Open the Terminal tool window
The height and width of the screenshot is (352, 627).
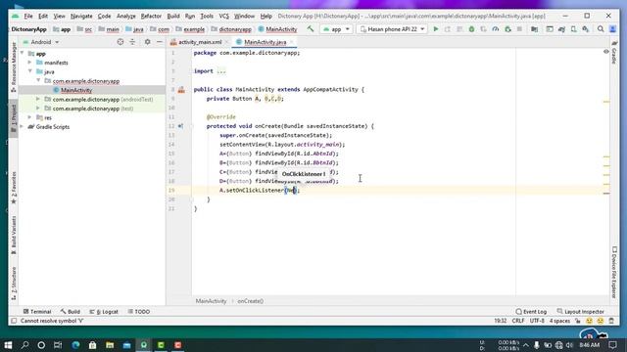tap(37, 311)
